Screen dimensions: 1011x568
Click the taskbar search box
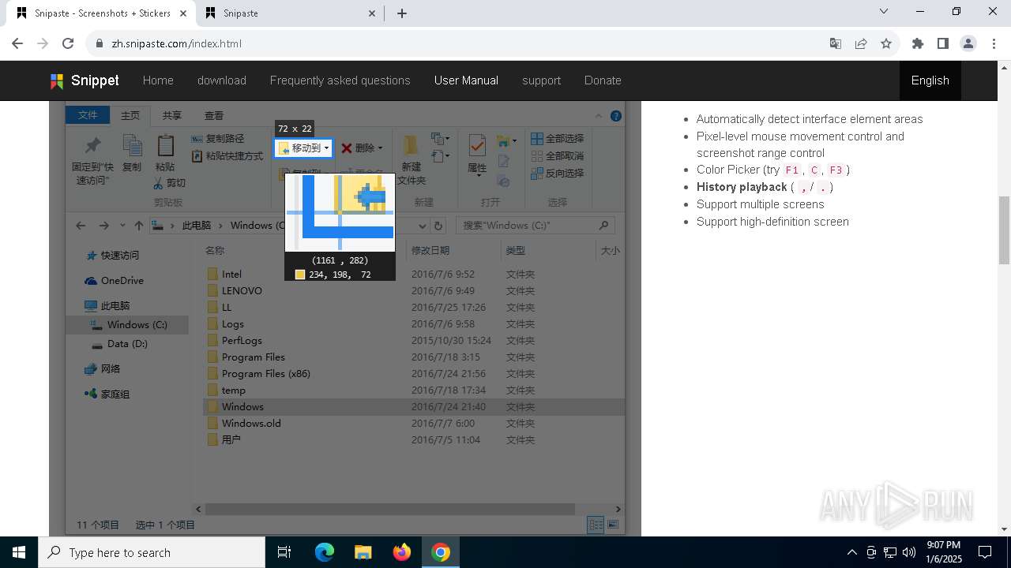click(x=152, y=552)
